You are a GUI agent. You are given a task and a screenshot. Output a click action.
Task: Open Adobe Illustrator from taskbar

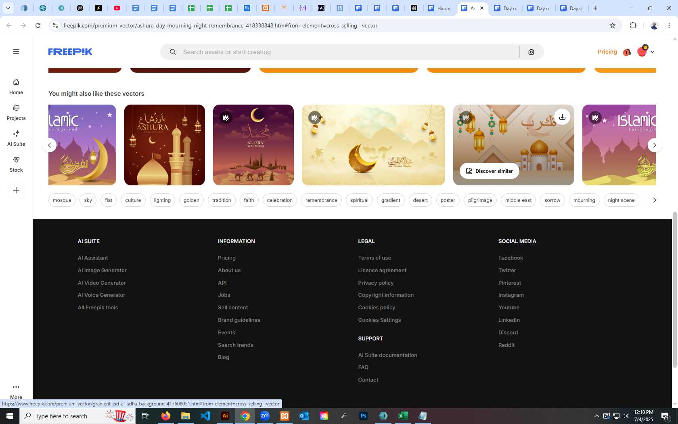pyautogui.click(x=225, y=416)
